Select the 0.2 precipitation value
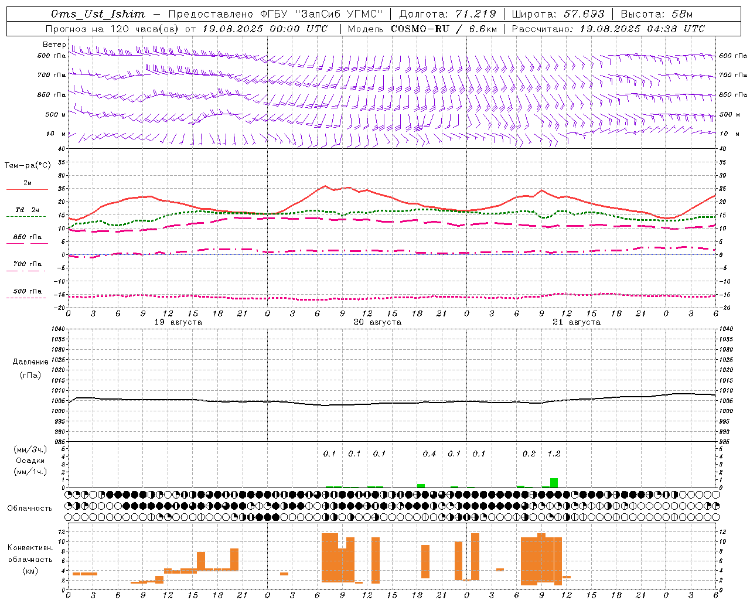The image size is (750, 600). coord(529,454)
